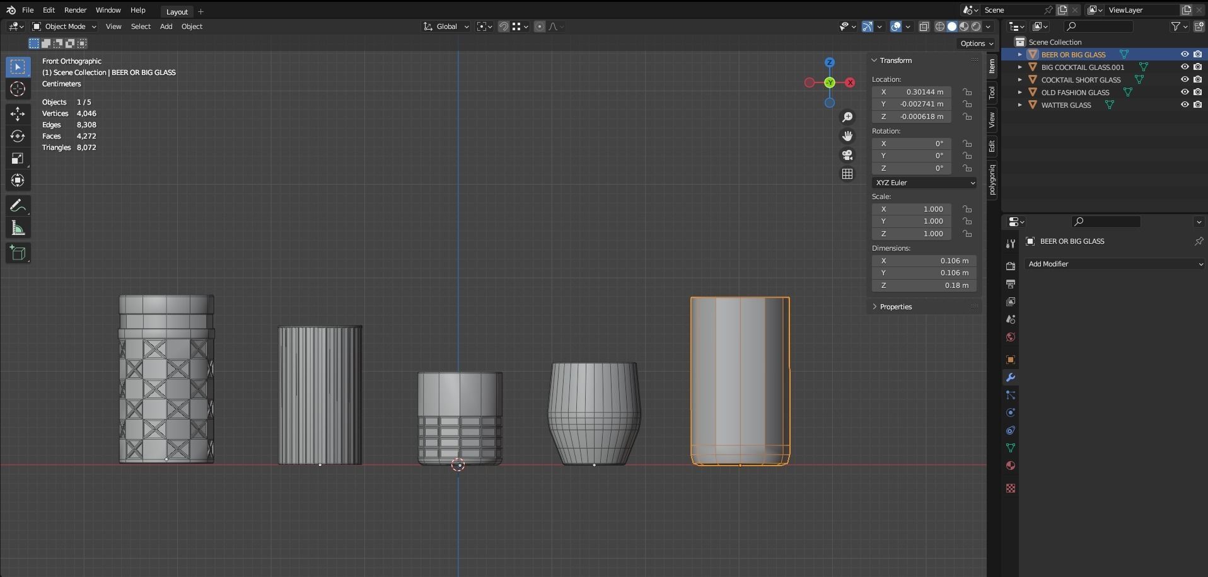Image resolution: width=1208 pixels, height=577 pixels.
Task: Choose the Scale tool
Action: pos(18,159)
